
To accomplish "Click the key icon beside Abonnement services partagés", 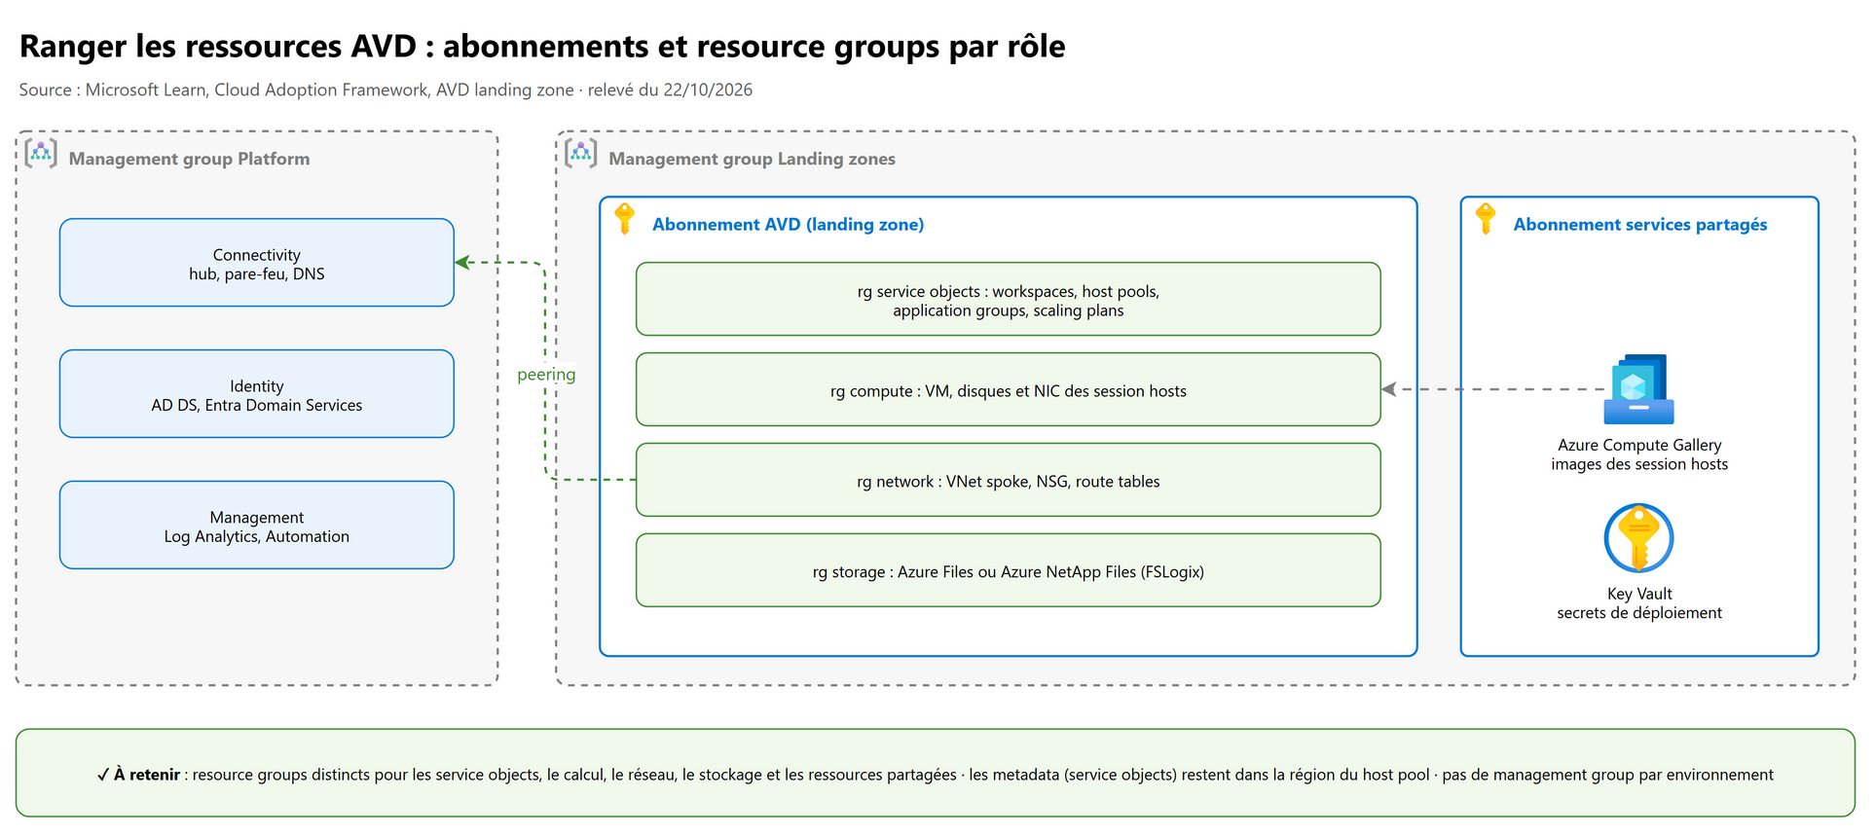I will 1486,219.
